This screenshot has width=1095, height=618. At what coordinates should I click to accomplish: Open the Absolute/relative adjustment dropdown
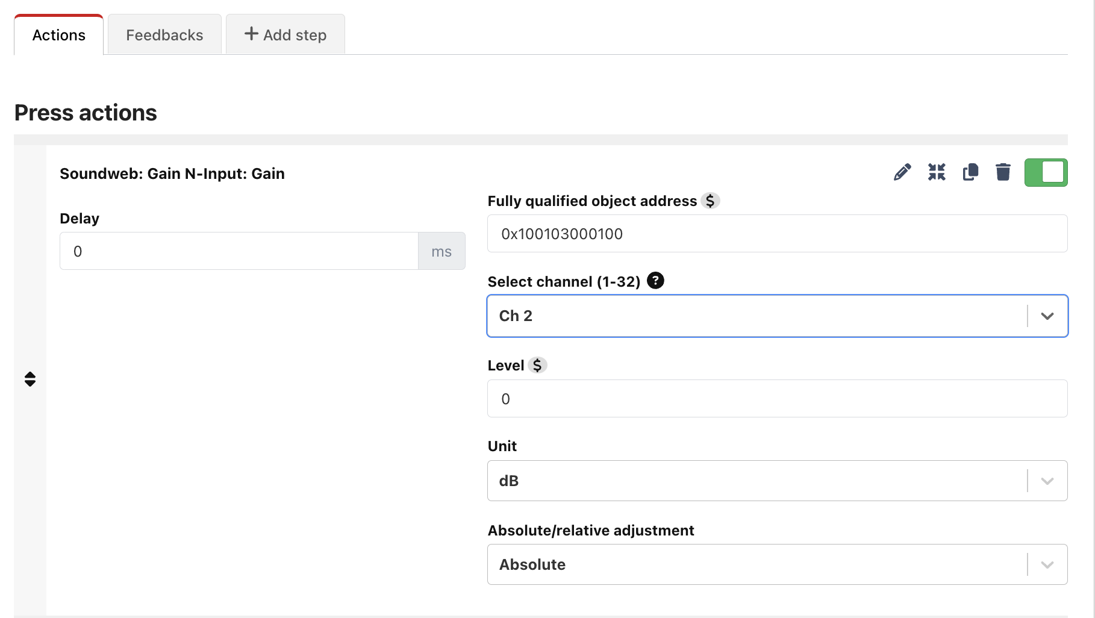click(x=1047, y=564)
